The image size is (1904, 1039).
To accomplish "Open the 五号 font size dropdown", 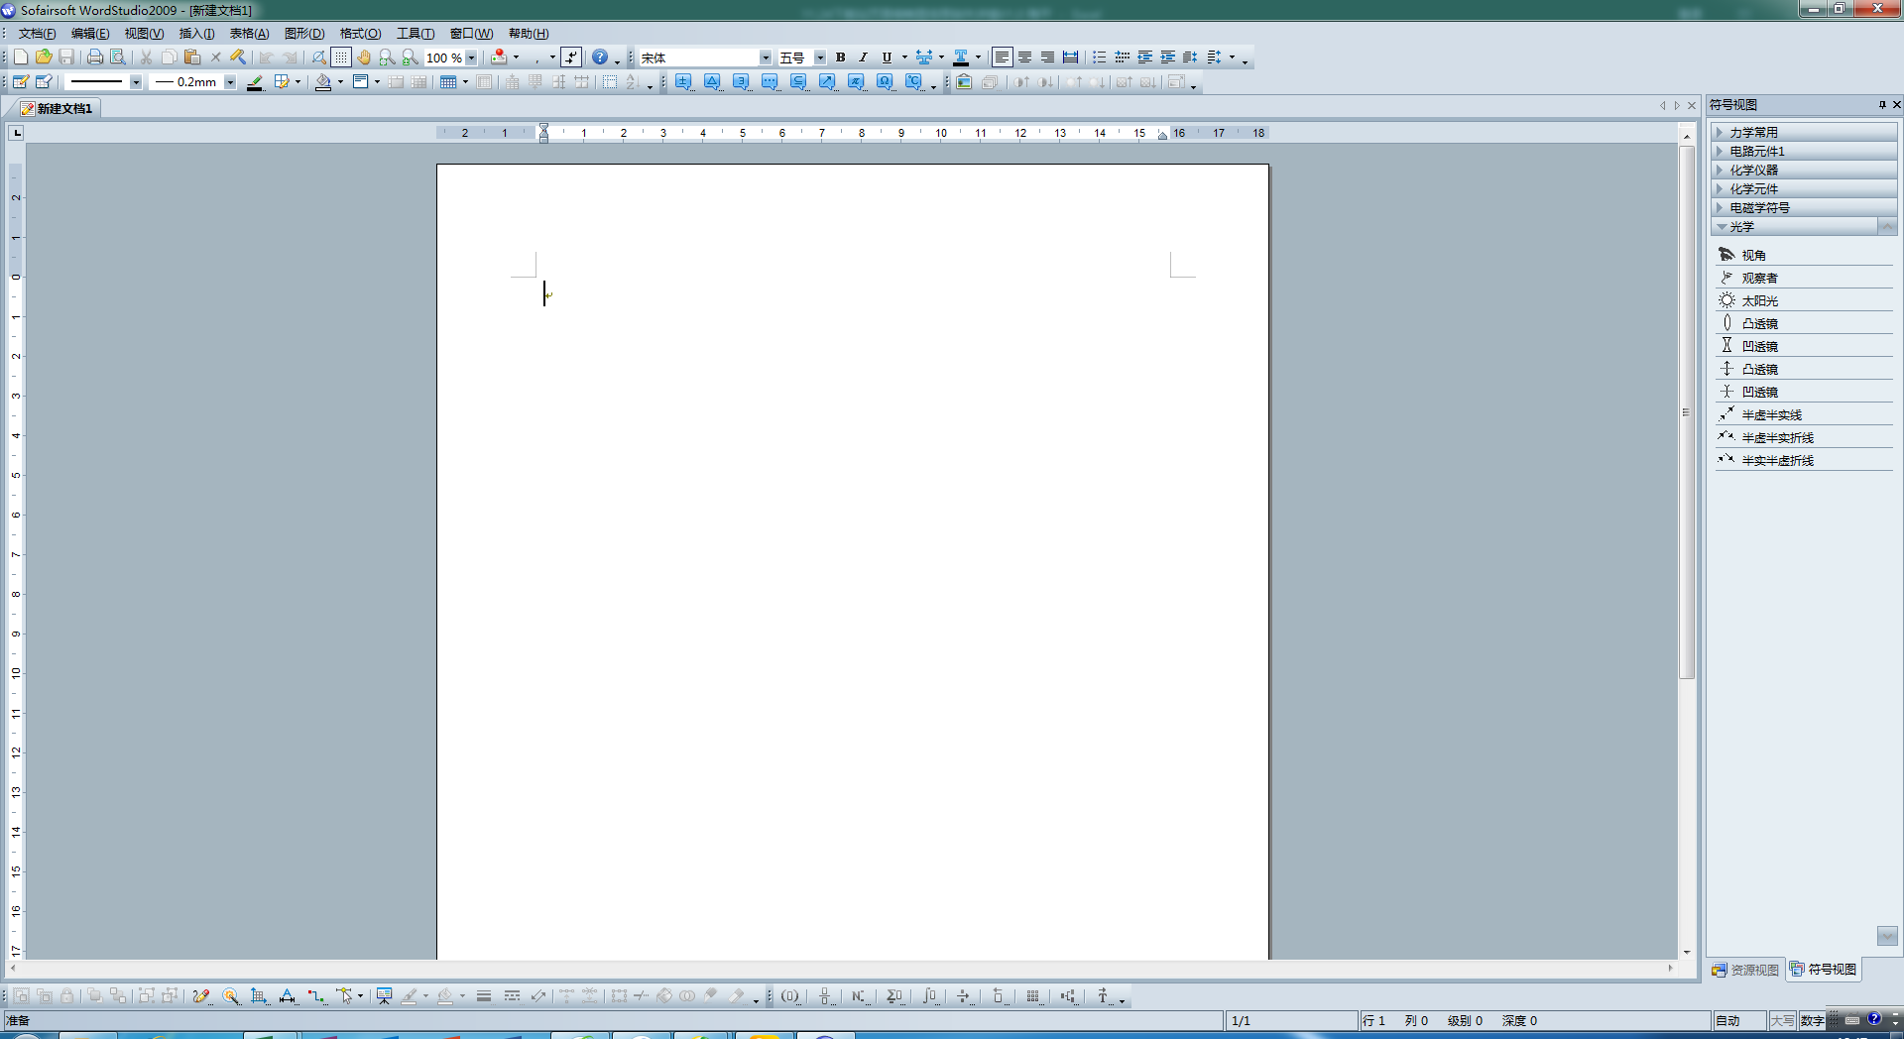I will coord(820,58).
